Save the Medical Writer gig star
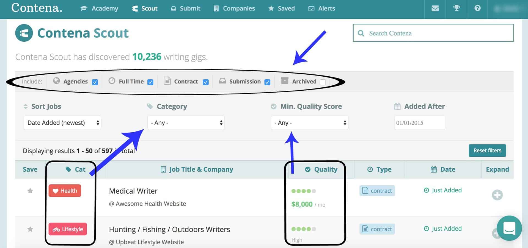This screenshot has width=528, height=248. click(30, 191)
